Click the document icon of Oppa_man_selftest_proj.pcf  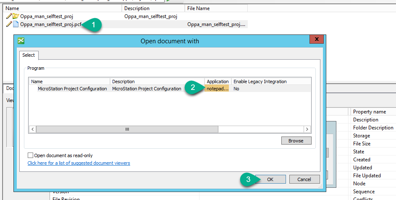pyautogui.click(x=16, y=24)
